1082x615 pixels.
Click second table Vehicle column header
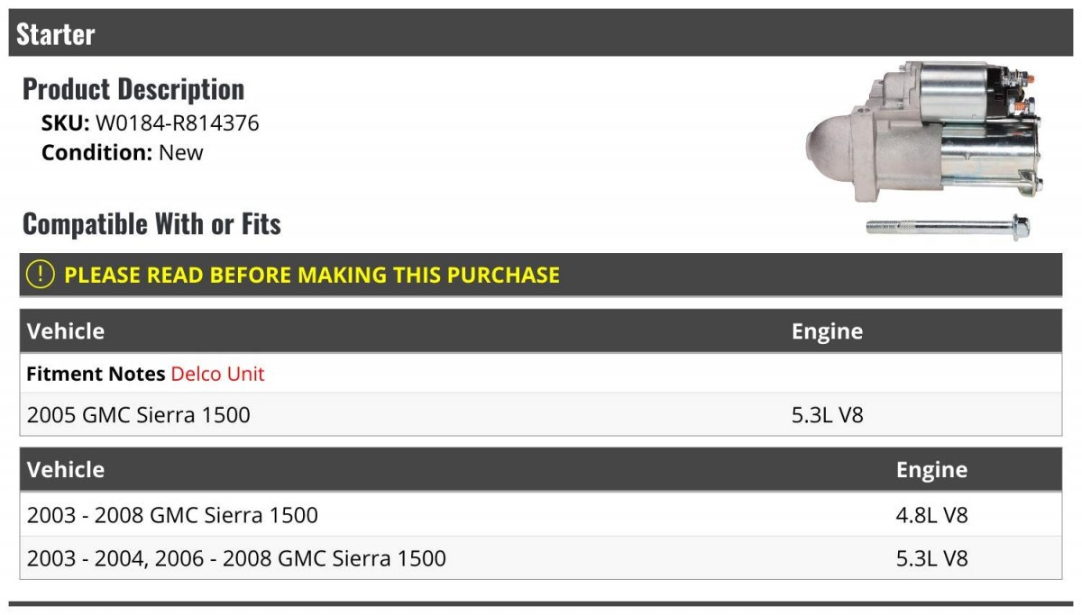66,470
